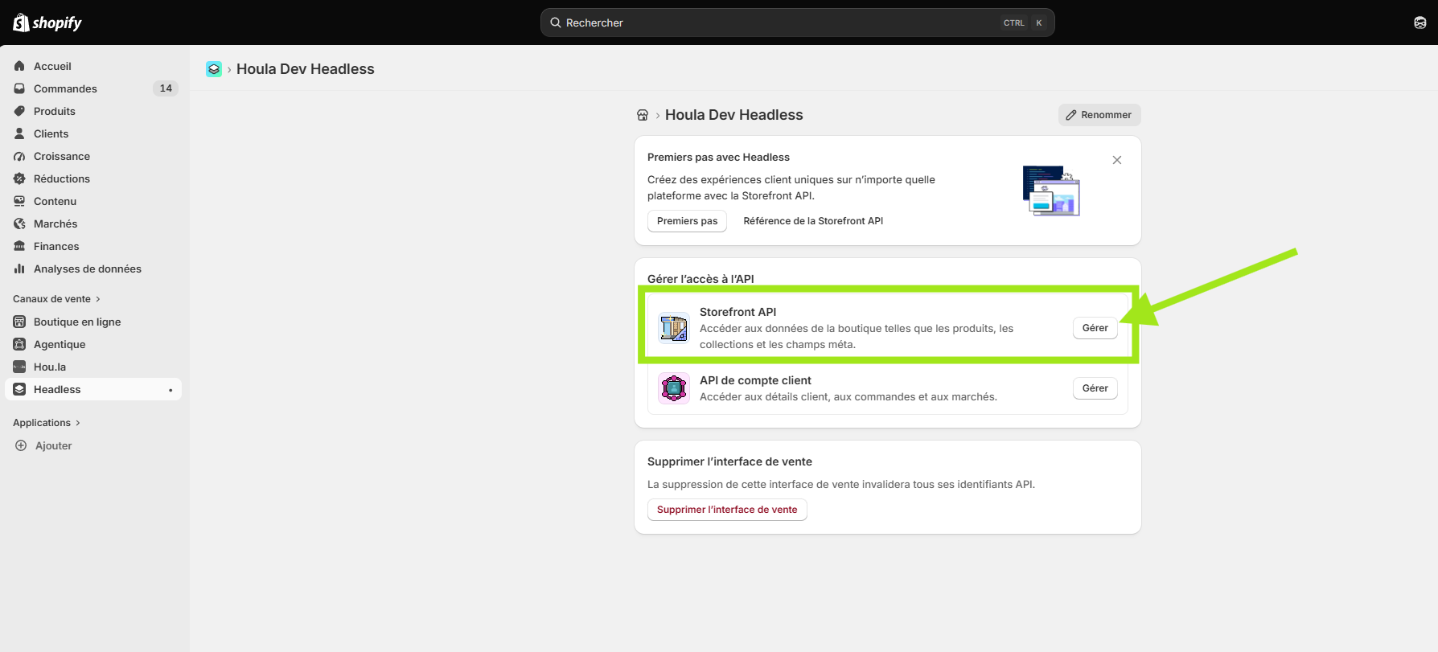1438x652 pixels.
Task: Open Accueil in the sidebar
Action: [x=93, y=66]
